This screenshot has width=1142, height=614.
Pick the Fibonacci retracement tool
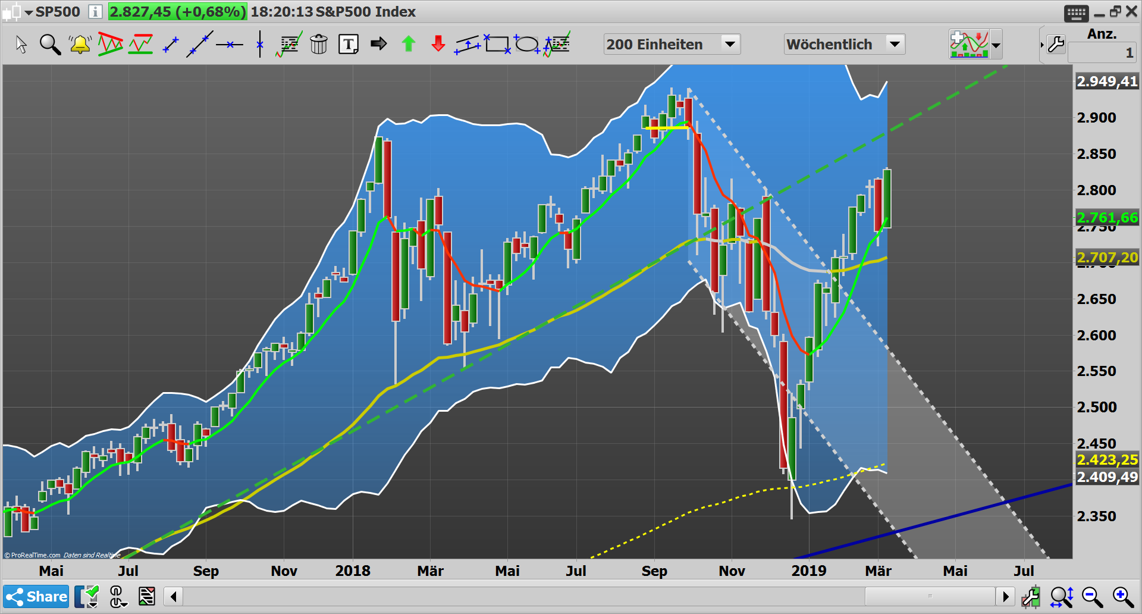pos(289,45)
